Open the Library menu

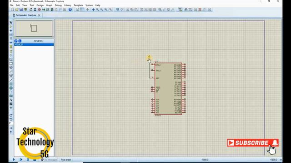68,5
